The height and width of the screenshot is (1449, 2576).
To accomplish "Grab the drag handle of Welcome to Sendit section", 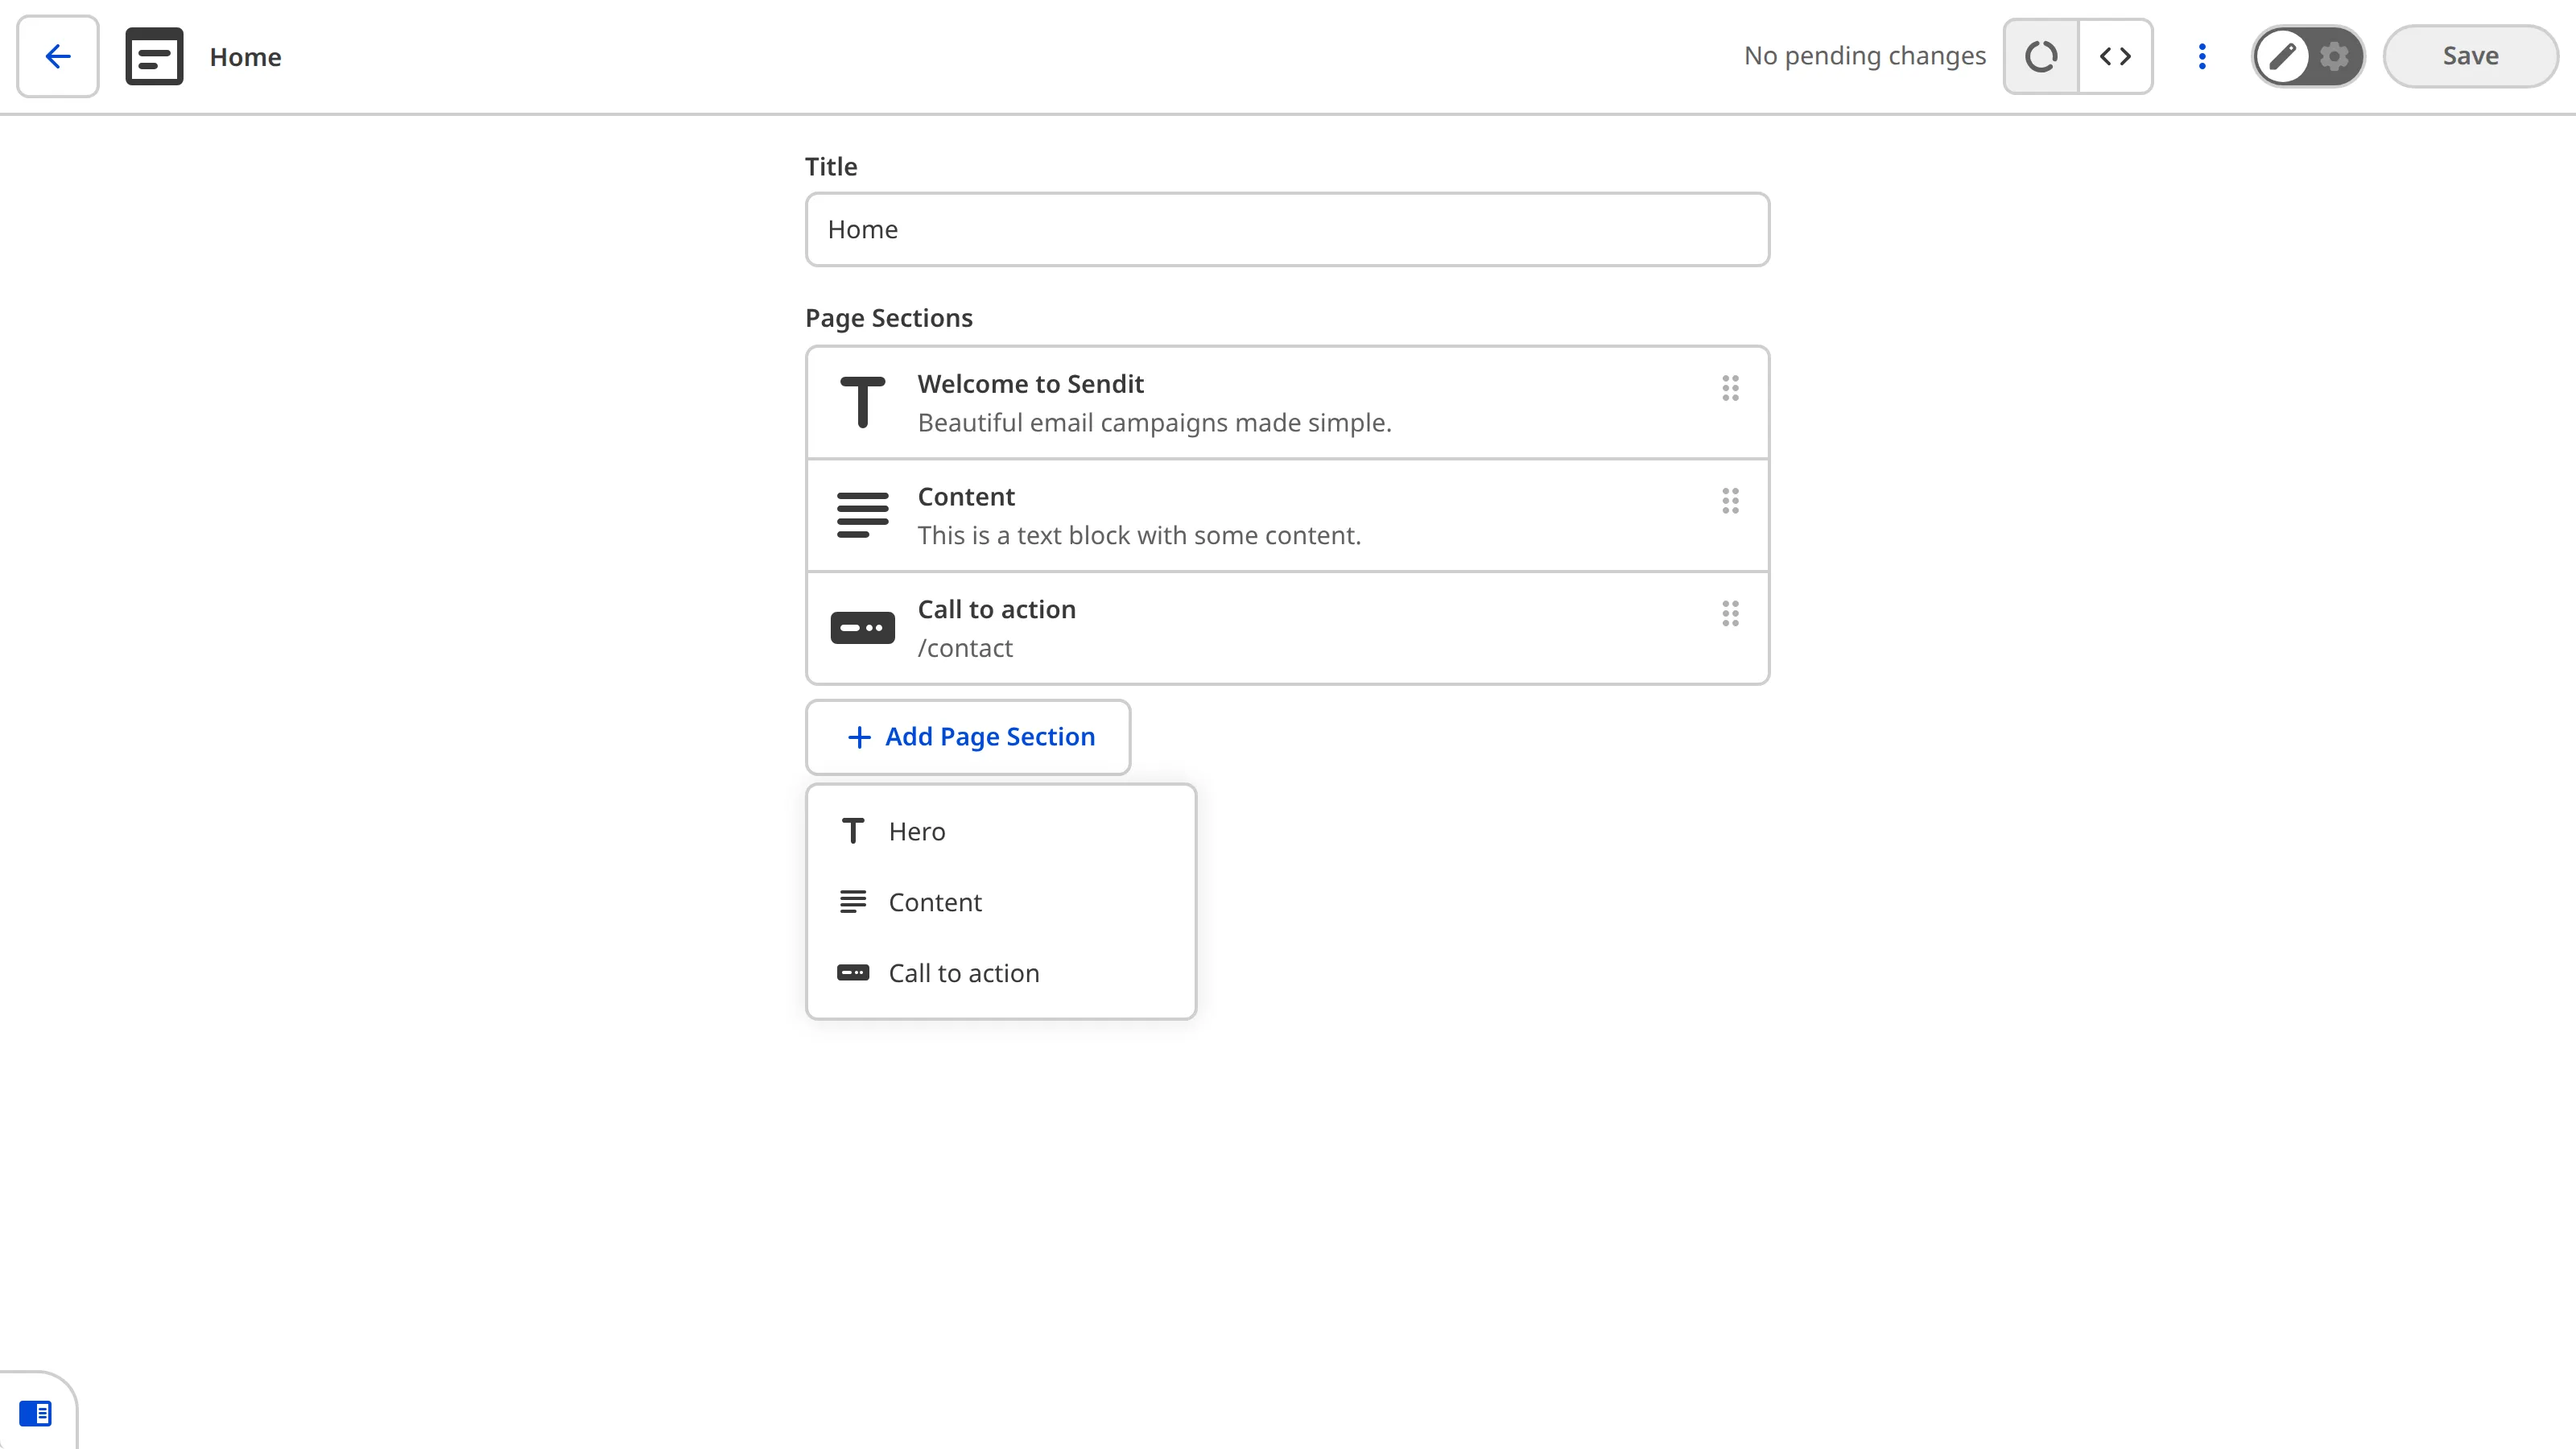I will tap(1731, 389).
